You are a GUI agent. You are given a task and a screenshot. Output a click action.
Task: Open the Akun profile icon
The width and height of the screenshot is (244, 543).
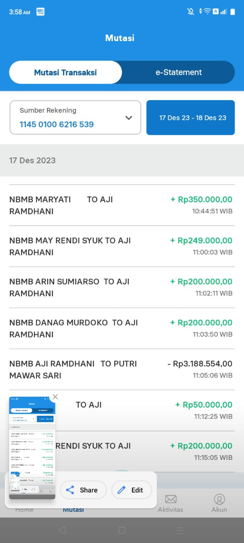219,499
